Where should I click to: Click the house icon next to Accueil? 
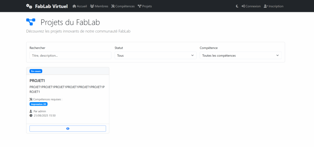click(x=74, y=6)
